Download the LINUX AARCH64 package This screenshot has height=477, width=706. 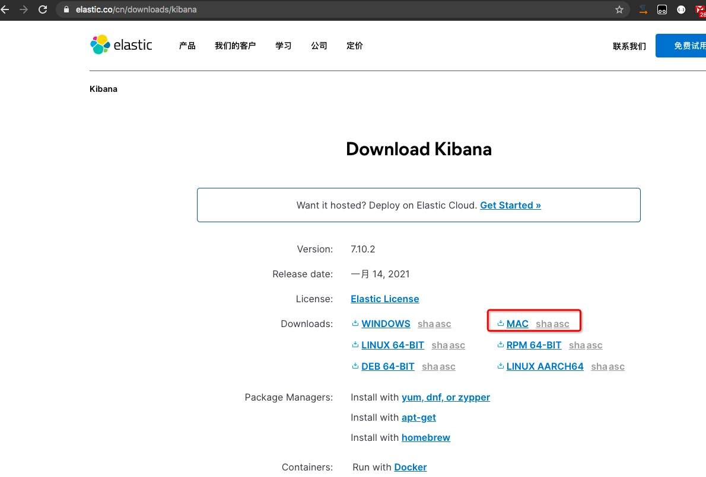pos(545,366)
